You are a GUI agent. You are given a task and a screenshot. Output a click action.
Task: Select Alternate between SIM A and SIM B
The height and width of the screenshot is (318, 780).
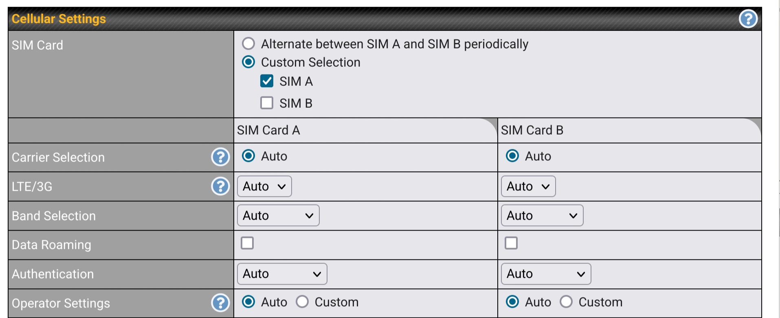[x=248, y=44]
